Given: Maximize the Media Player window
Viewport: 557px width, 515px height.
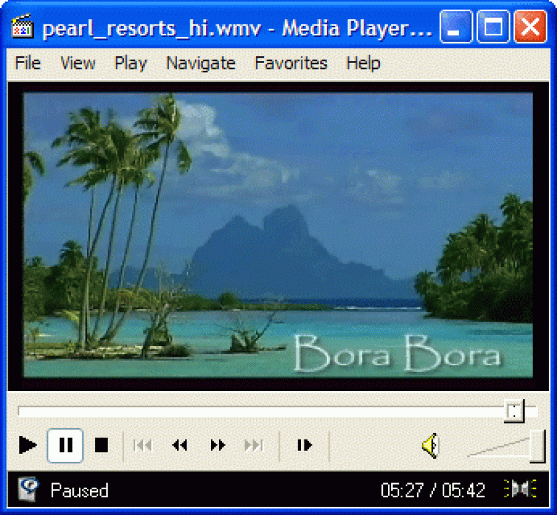Looking at the screenshot, I should 493,27.
